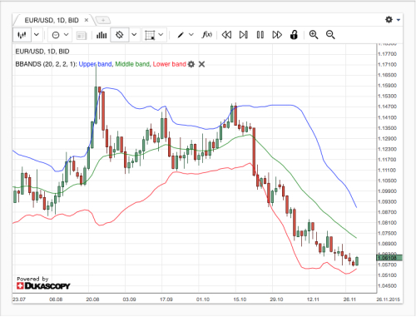
Task: Open the BBANDS indicator settings gear
Action: click(x=191, y=64)
